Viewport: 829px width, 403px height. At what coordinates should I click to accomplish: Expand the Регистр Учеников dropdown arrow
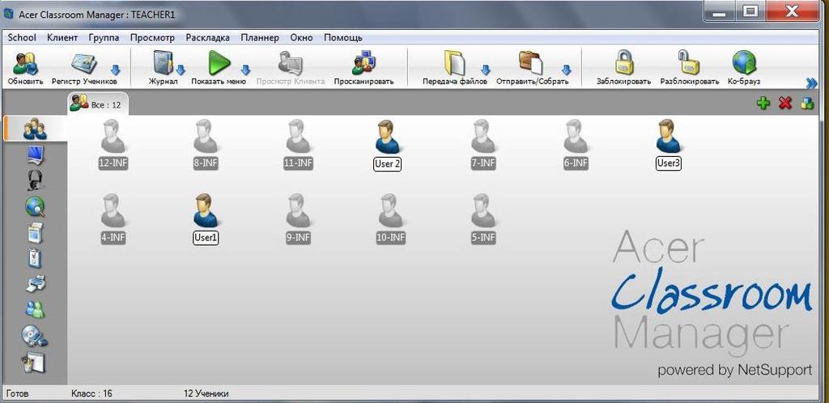(x=115, y=70)
